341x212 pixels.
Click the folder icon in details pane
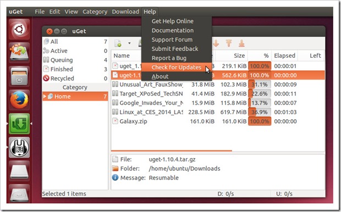pyautogui.click(x=116, y=169)
